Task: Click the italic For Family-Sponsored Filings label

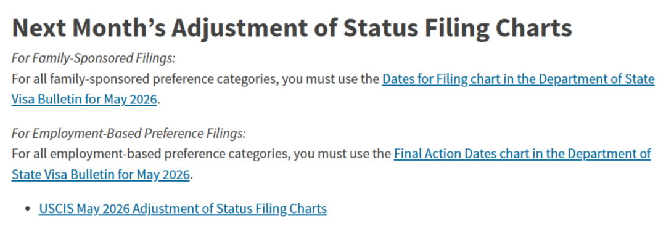Action: click(94, 58)
